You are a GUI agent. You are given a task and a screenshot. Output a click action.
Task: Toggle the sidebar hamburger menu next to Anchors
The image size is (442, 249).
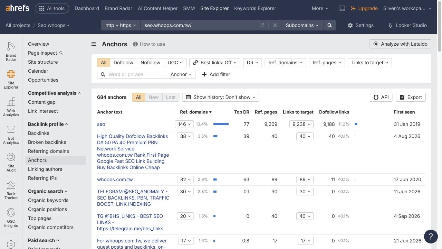coord(94,44)
